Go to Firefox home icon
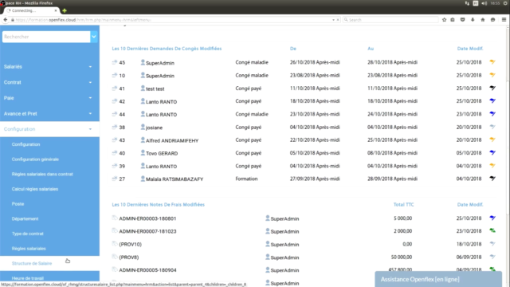 pos(483,20)
